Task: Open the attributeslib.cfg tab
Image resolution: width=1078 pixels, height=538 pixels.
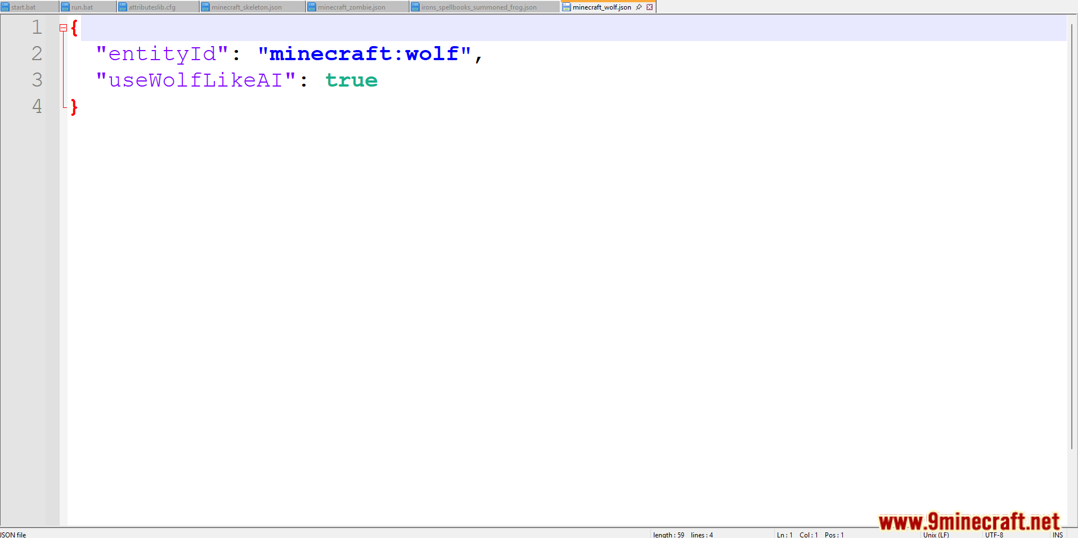Action: (x=158, y=7)
